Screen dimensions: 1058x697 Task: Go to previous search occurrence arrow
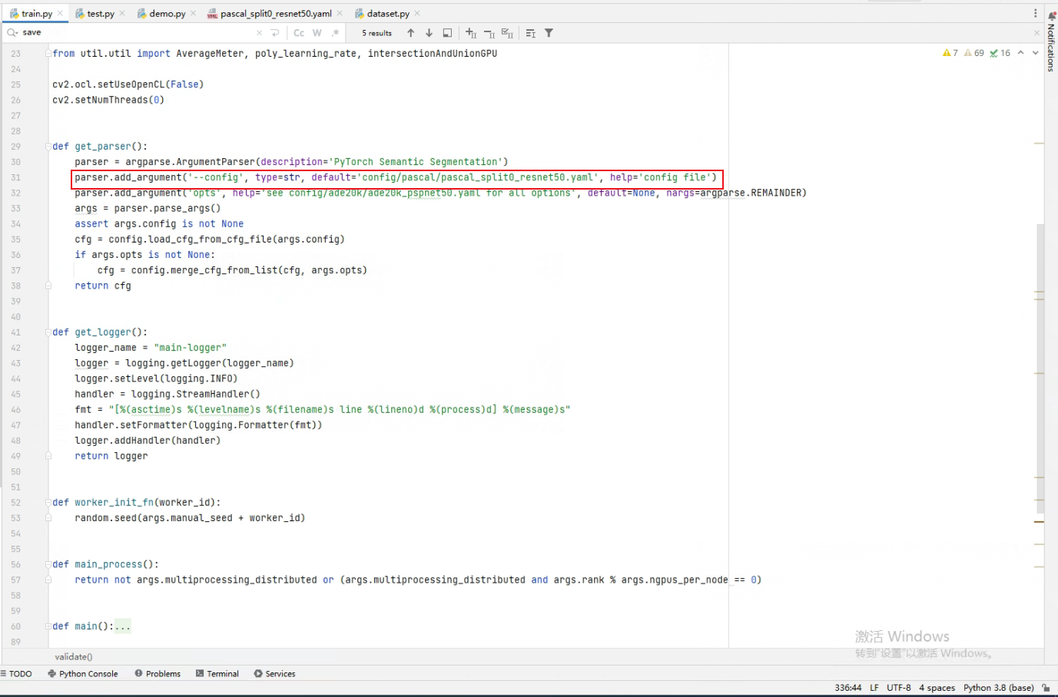[411, 33]
